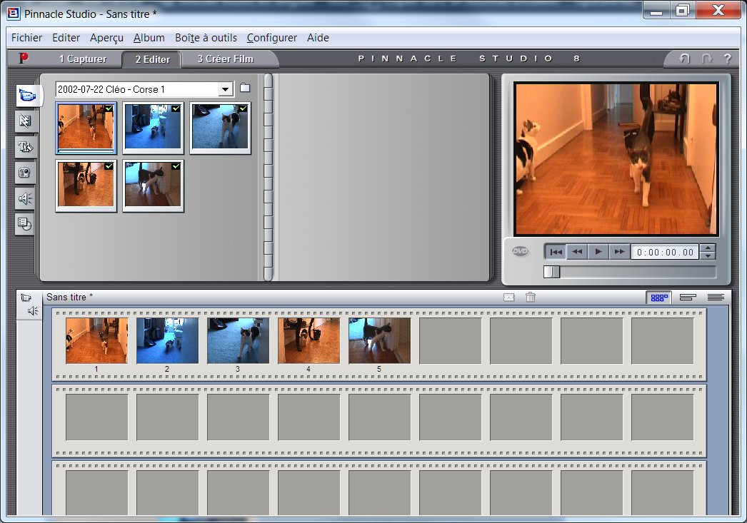Open the 'Configurer' menu
This screenshot has height=523, width=747.
(271, 38)
